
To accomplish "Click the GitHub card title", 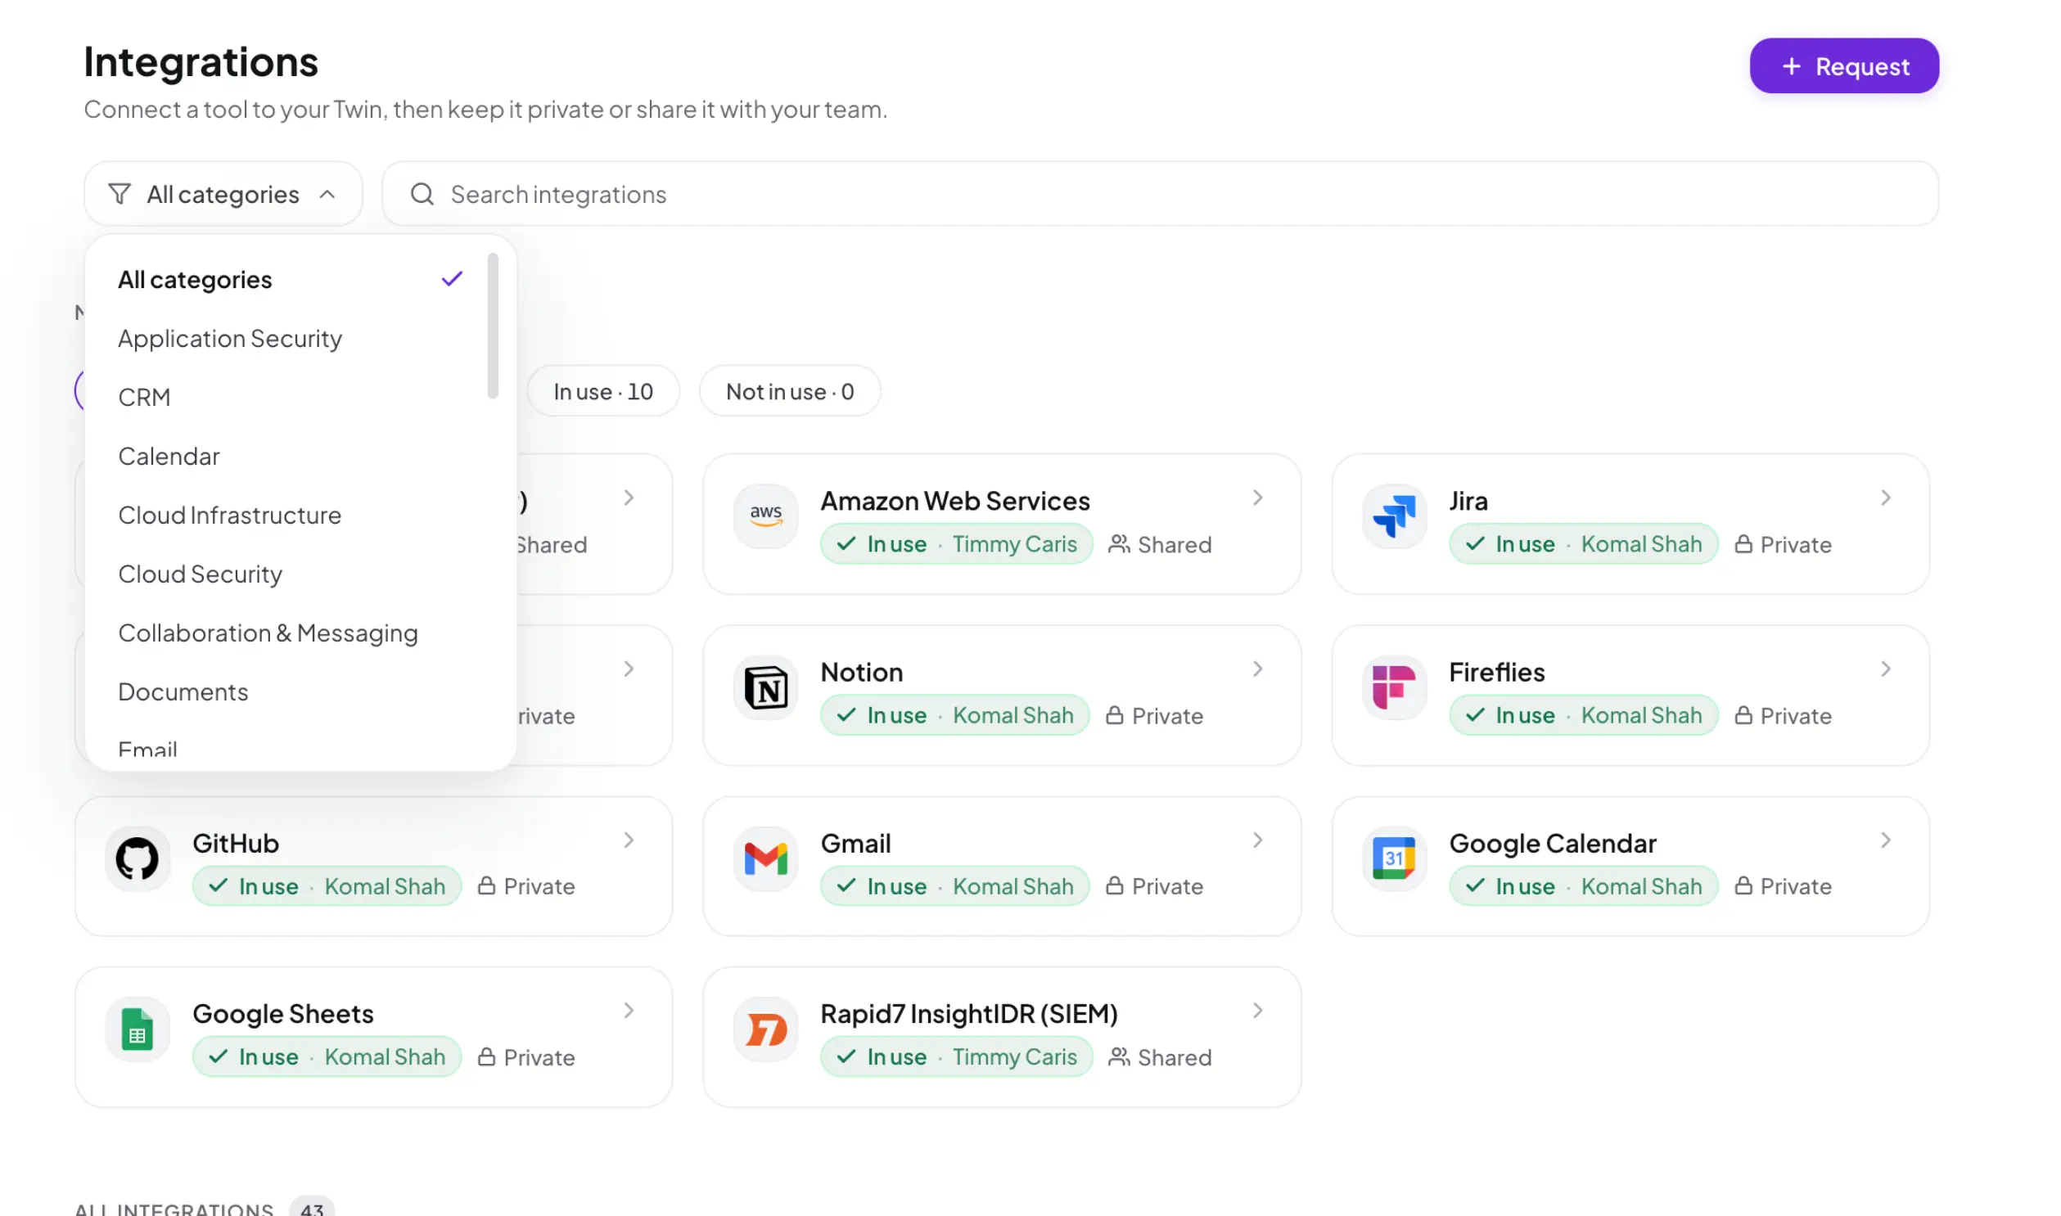I will click(236, 843).
